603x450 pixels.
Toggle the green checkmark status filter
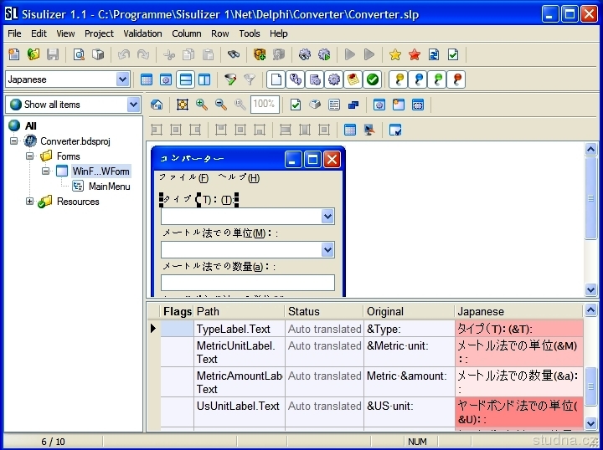(x=374, y=79)
